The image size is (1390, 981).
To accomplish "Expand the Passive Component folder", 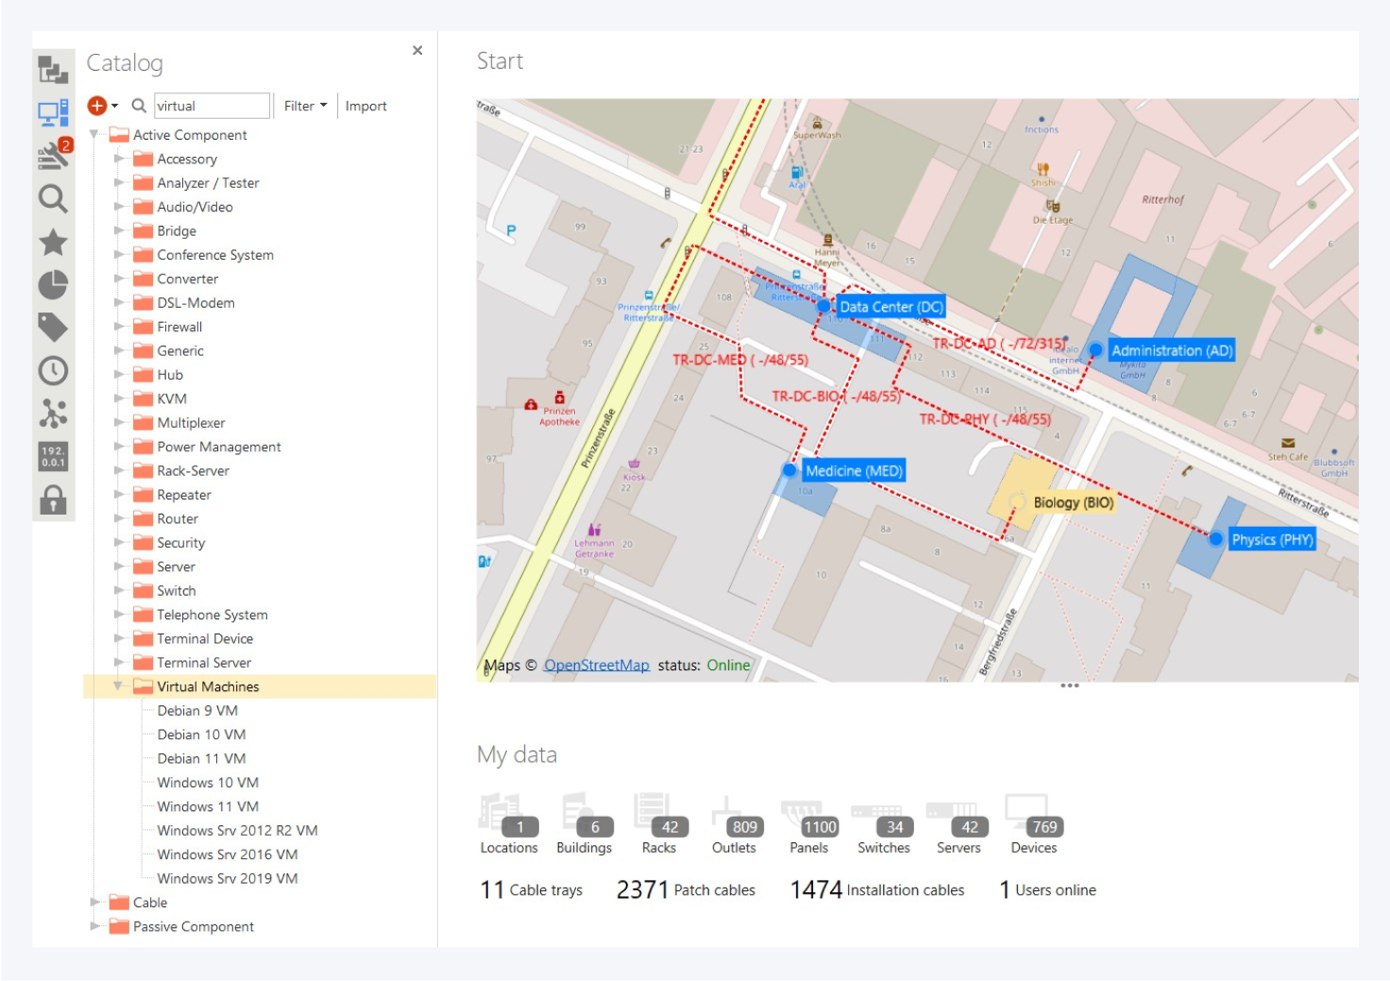I will tap(95, 926).
